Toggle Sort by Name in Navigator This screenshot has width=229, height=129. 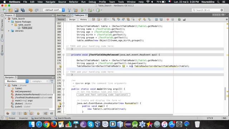point(45,113)
